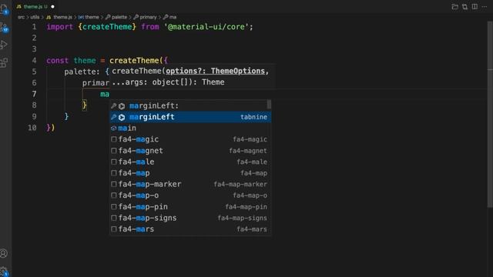Click the tabnine icon beside 'marginLeft:'
This screenshot has height=277, width=493.
tap(122, 106)
